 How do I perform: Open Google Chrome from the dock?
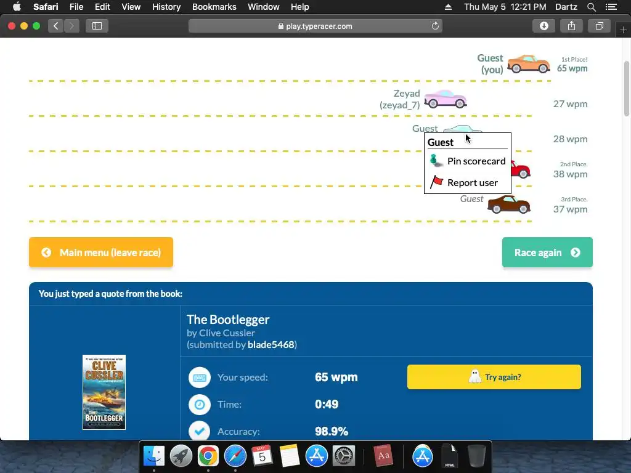pyautogui.click(x=208, y=456)
